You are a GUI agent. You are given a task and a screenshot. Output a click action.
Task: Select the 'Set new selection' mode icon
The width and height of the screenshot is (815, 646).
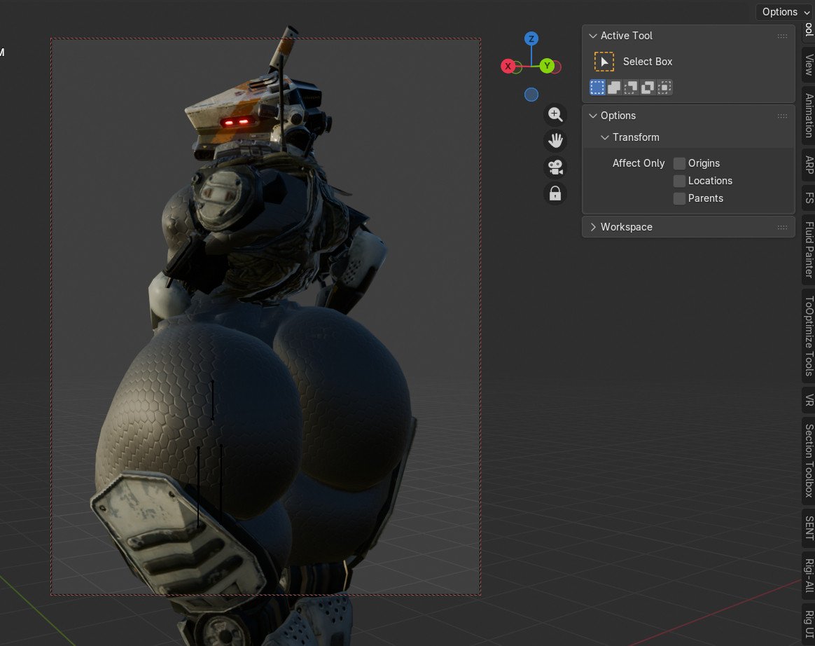point(597,88)
